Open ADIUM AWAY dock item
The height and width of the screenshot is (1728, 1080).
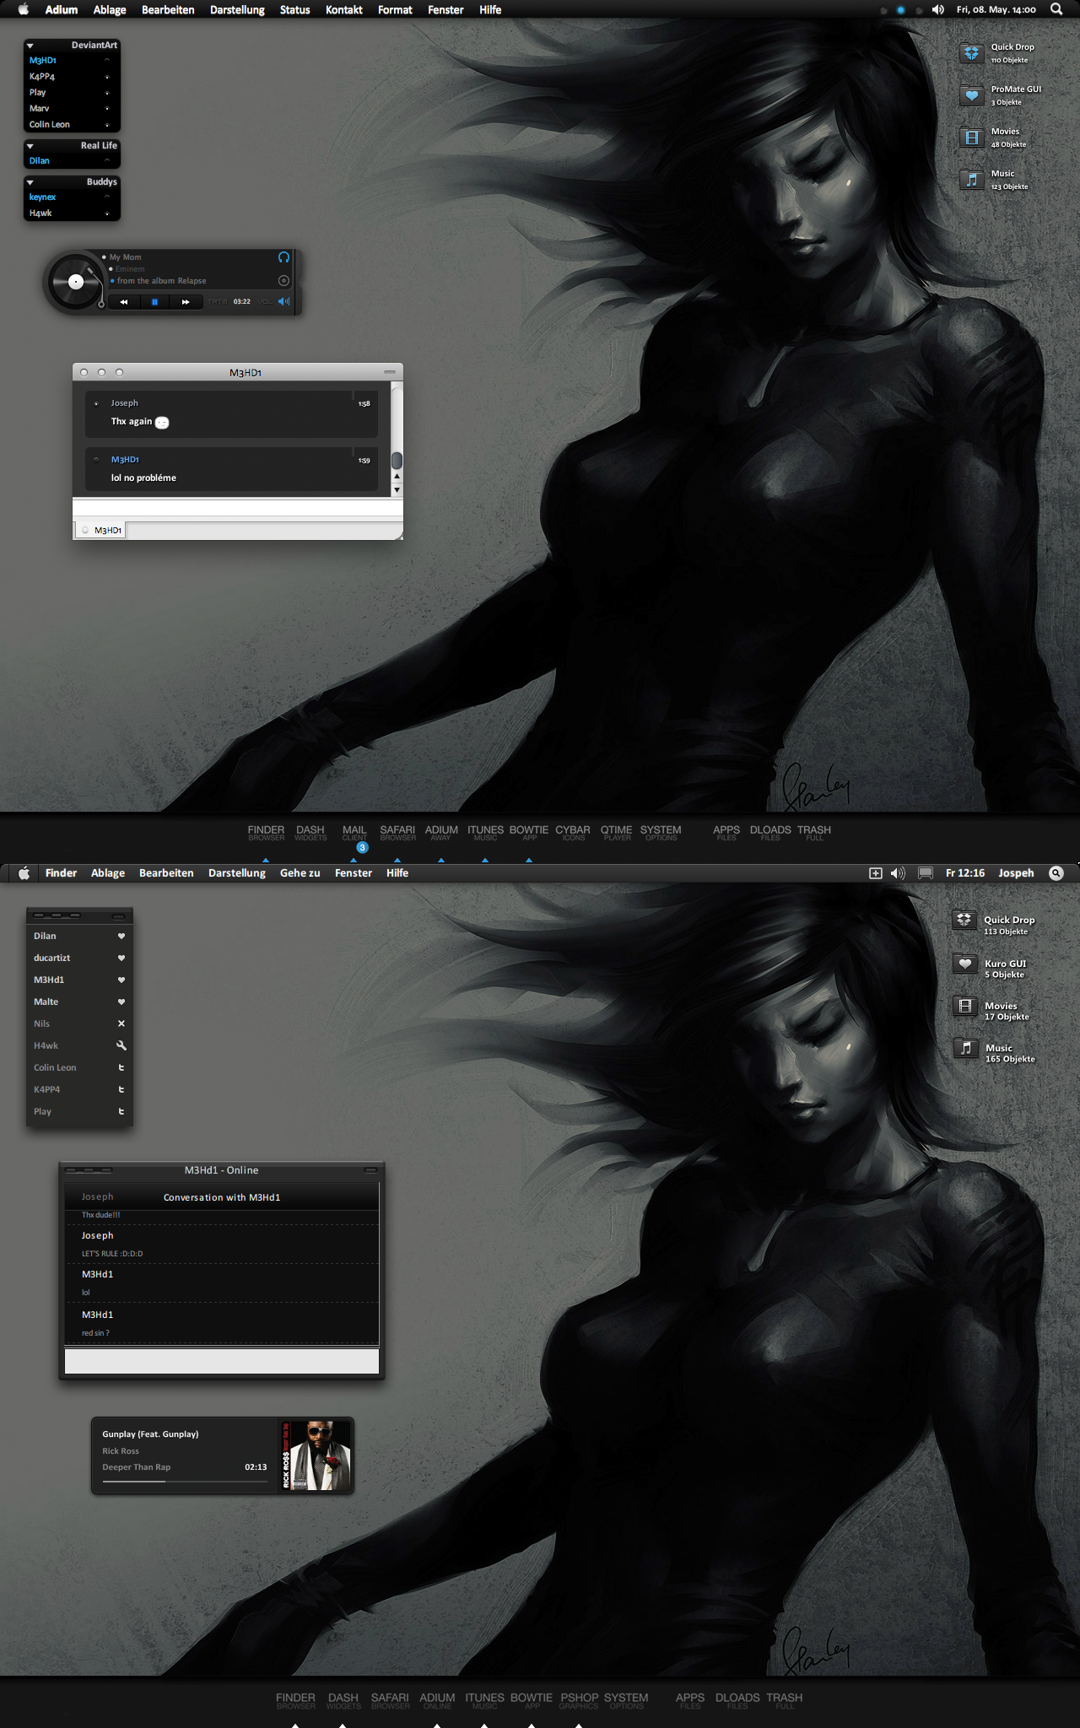point(441,833)
